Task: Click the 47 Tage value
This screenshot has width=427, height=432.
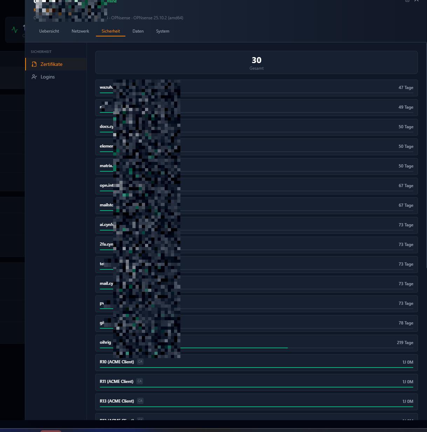Action: (406, 88)
